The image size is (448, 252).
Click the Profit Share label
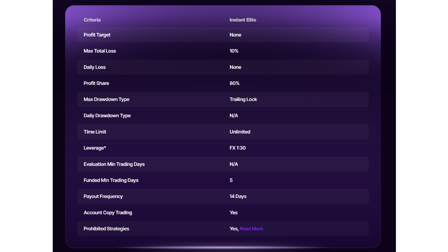(96, 83)
